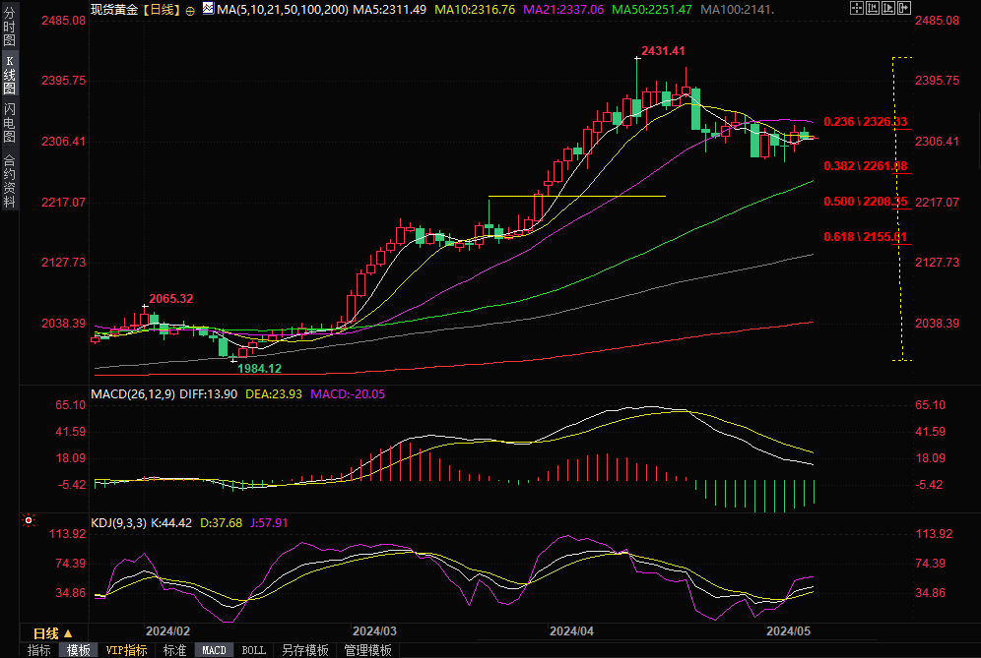Click the MA100:2141 value
Viewport: 981px width, 658px height.
click(x=737, y=10)
